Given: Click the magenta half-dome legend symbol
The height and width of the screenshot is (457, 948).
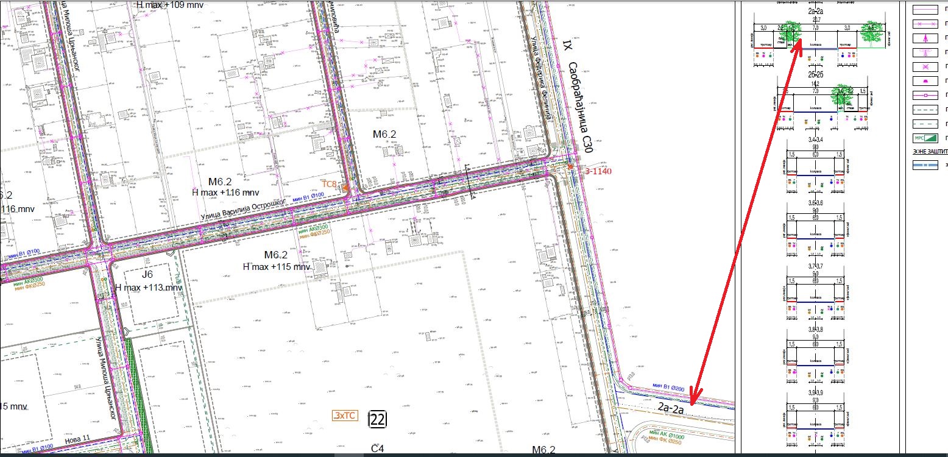Looking at the screenshot, I should click(925, 80).
